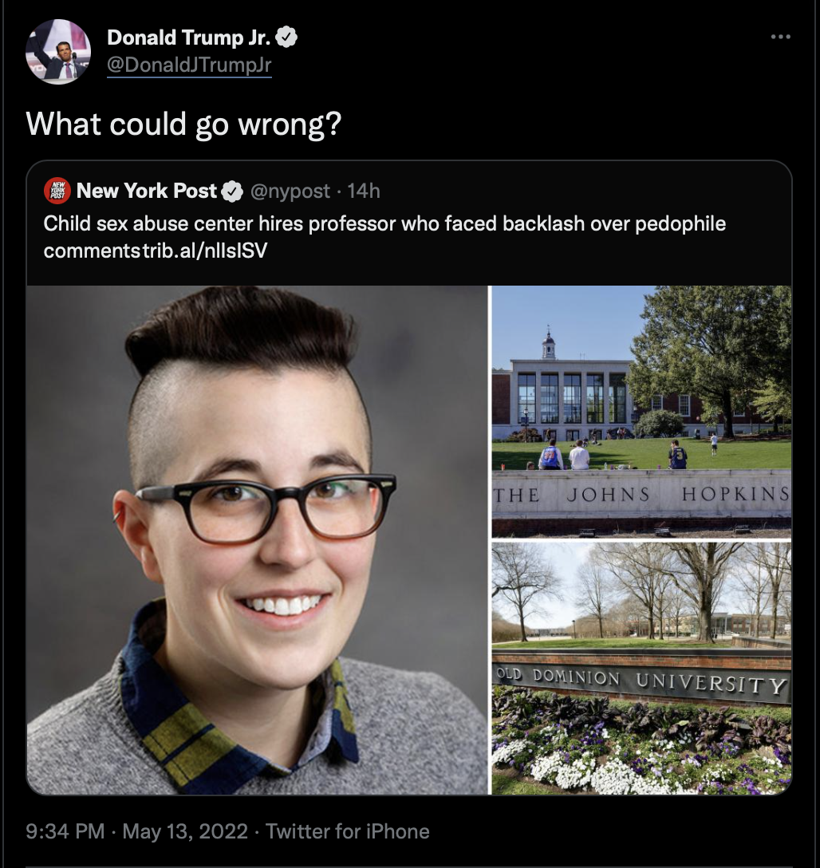Open the three-dot more options menu
The image size is (820, 868).
coord(780,37)
